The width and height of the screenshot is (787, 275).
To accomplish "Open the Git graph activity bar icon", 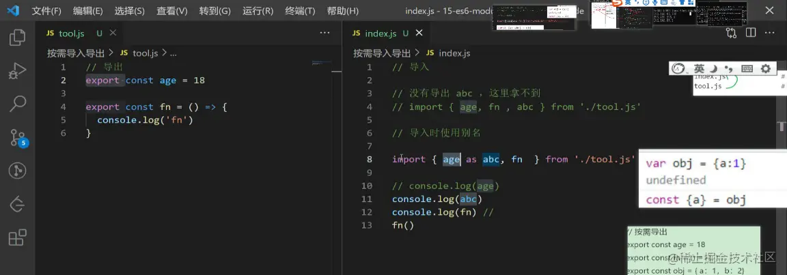I will click(18, 171).
